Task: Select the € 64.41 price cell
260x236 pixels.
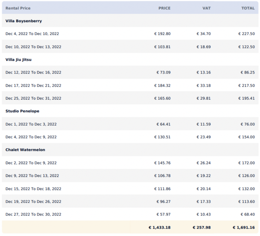Action: (163, 124)
